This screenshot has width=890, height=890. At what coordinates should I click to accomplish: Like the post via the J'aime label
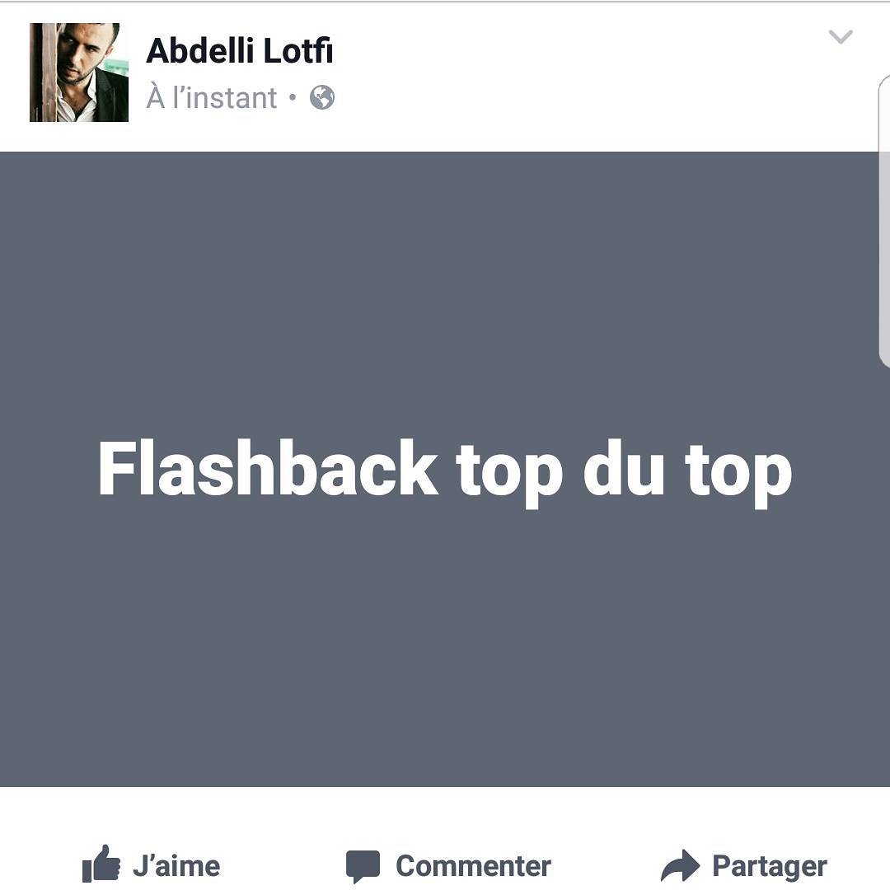(x=176, y=866)
